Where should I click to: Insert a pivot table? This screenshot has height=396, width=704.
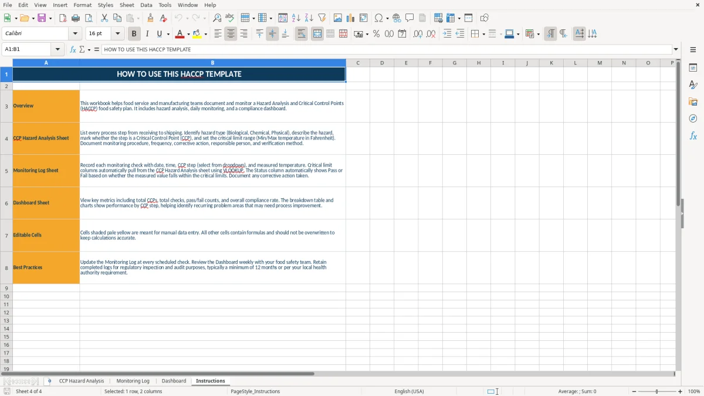coord(364,18)
